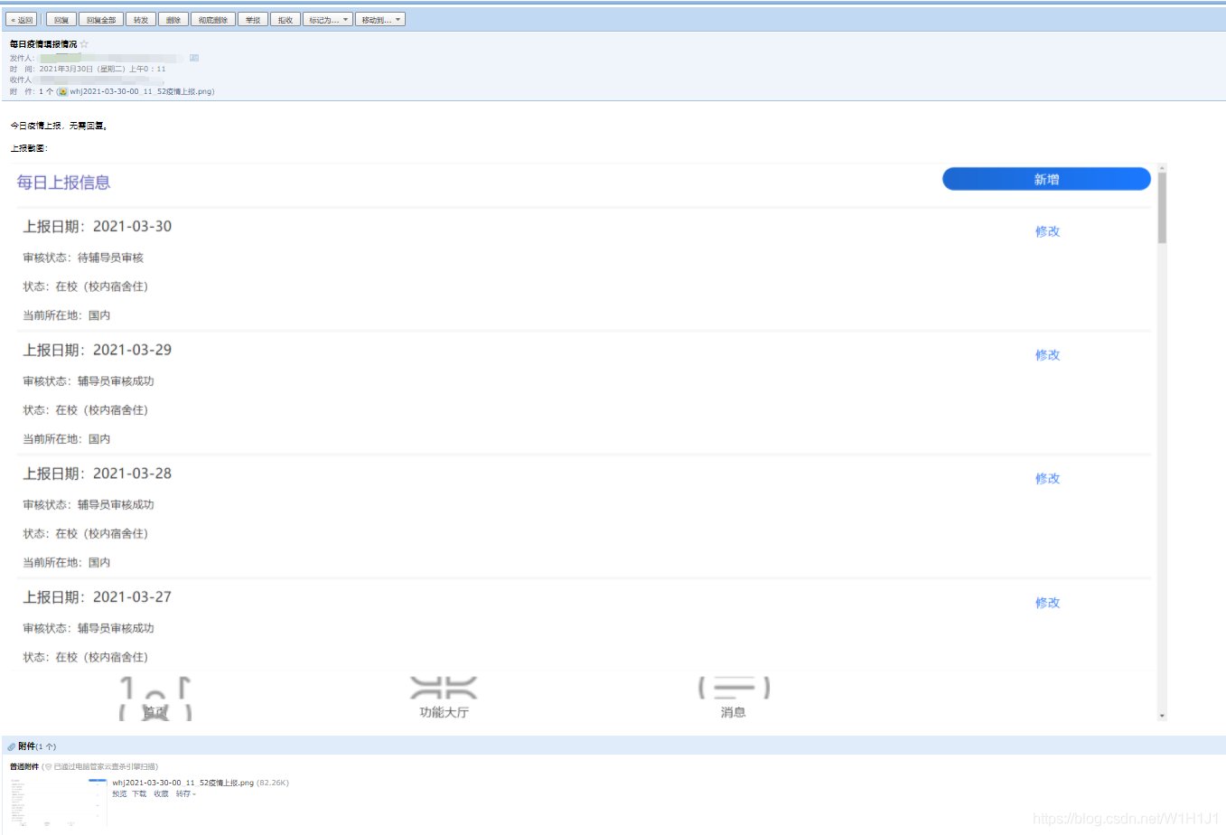Screen dimensions: 1226x835
Task: Select the text 上报日期：2021-03-27
Action: pos(98,598)
